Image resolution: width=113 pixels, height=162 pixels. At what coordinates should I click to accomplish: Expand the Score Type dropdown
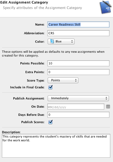pos(63,80)
